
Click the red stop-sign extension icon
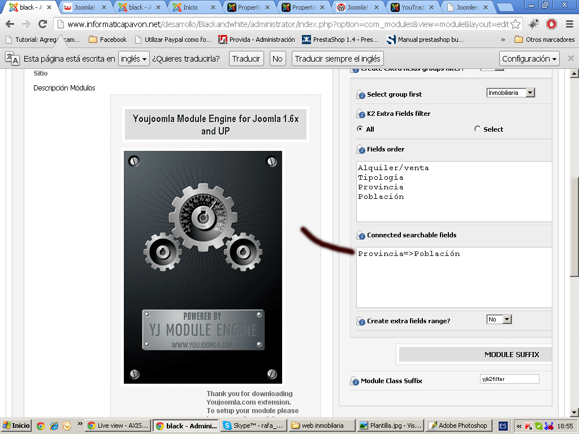[551, 24]
